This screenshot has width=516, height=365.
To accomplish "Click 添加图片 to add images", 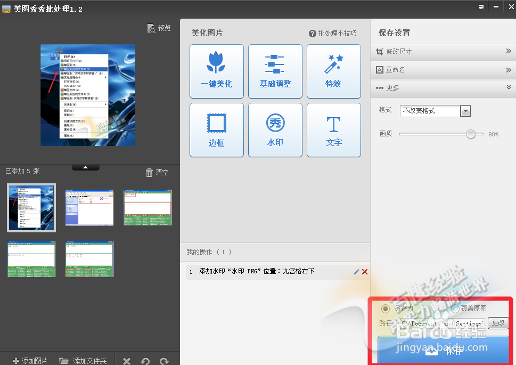I will [30, 361].
